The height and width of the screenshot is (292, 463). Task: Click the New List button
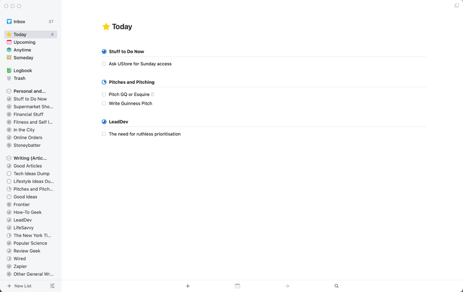pyautogui.click(x=20, y=286)
